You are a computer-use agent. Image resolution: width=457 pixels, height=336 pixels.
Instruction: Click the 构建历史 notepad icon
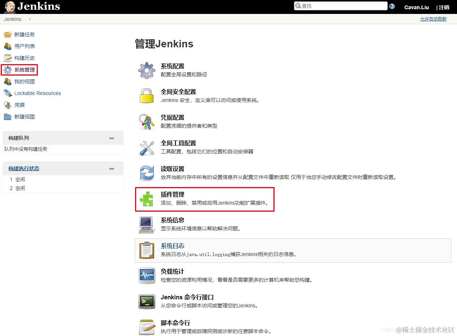point(8,58)
